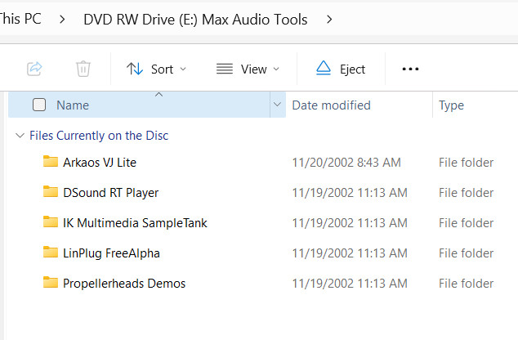Image resolution: width=518 pixels, height=340 pixels.
Task: Click the File folder type of Propellerheads Demos
Action: click(466, 284)
